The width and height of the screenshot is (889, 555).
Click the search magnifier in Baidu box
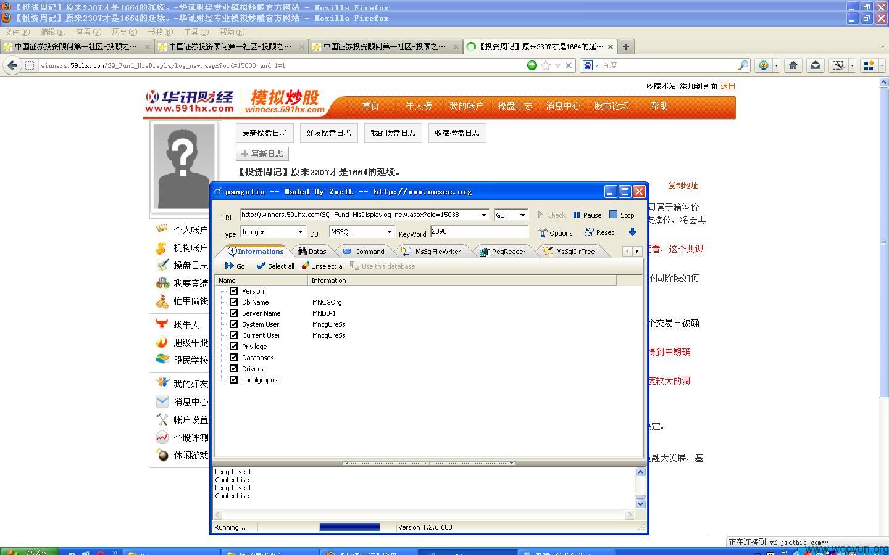[743, 65]
